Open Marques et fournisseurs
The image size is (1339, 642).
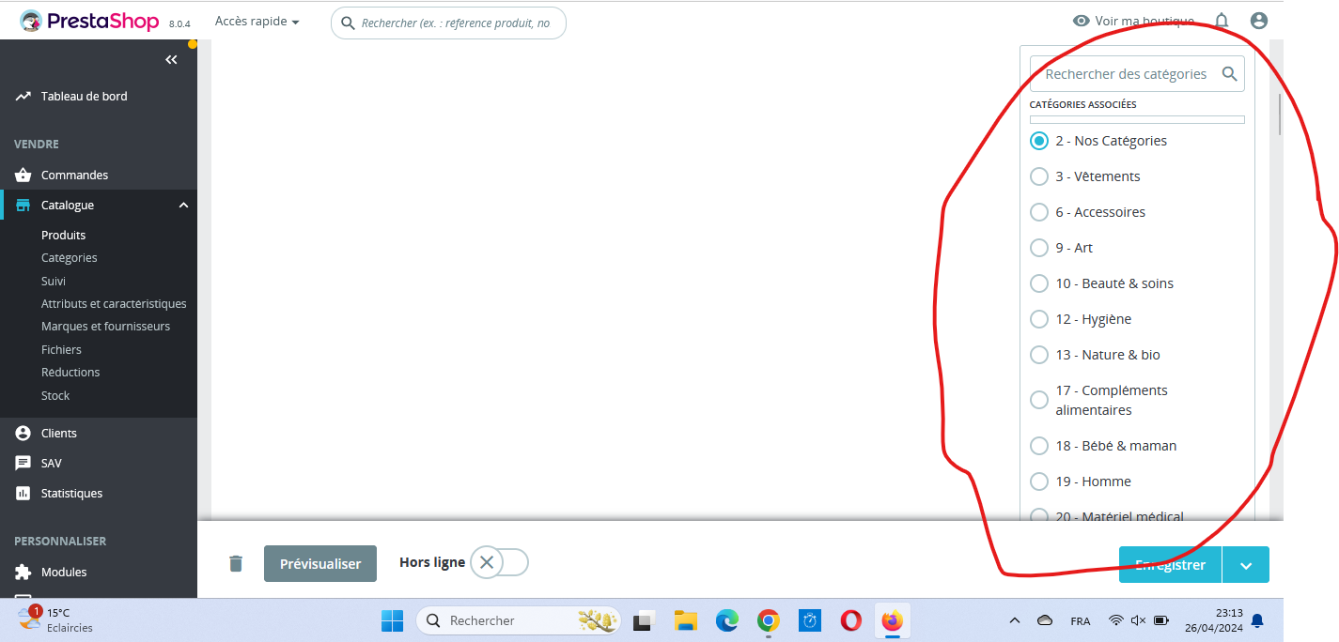coord(105,326)
